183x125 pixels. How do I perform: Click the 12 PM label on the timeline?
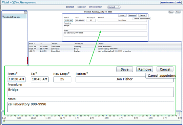click(x=63, y=118)
